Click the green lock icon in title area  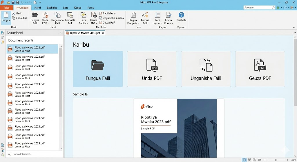[x=278, y=8]
